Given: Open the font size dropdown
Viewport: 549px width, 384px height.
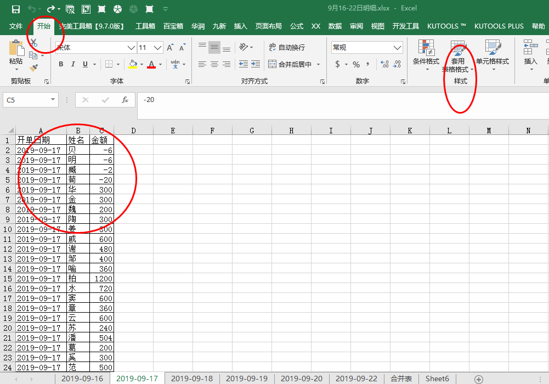Looking at the screenshot, I should 158,48.
